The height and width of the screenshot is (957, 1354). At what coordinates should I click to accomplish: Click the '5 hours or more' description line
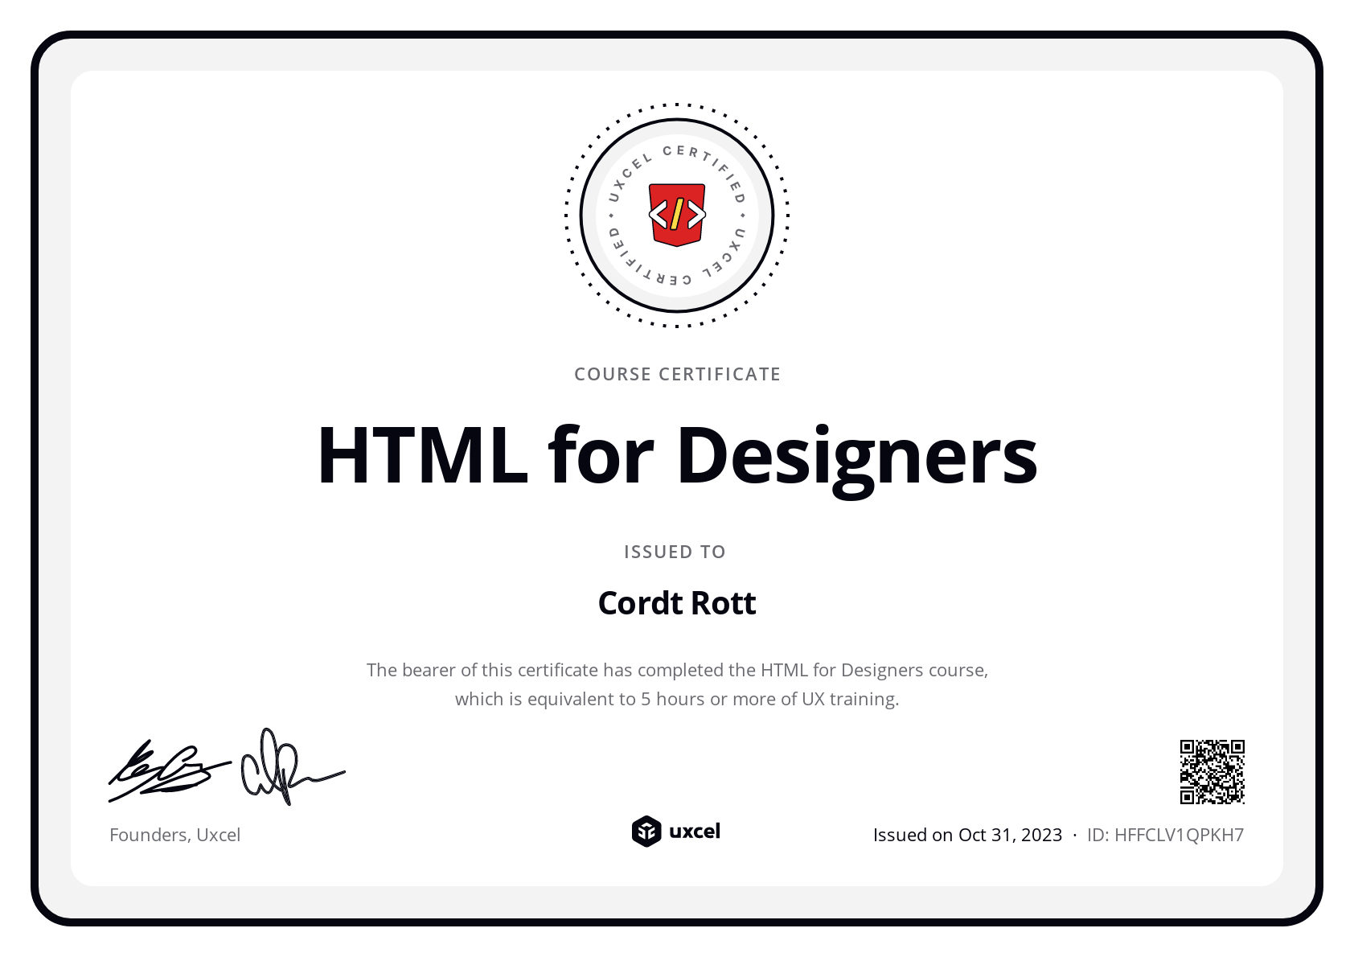[677, 699]
